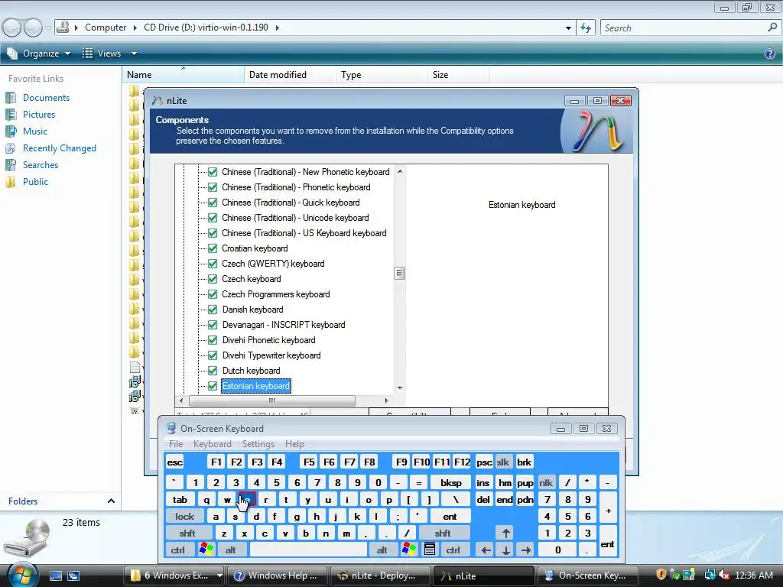Switch to nLite - Deploy taskbar button

pyautogui.click(x=379, y=576)
